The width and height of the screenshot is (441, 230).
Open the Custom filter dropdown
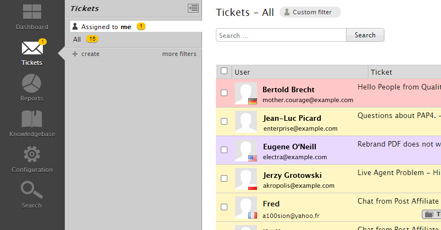coord(310,12)
